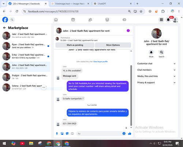Click the listing thumbnail in Marketplace banner

[x=57, y=39]
